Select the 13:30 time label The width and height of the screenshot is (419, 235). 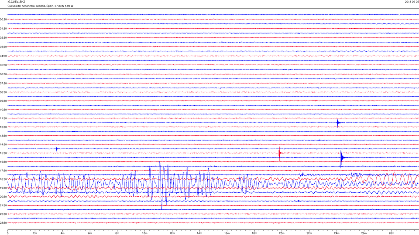(3, 136)
